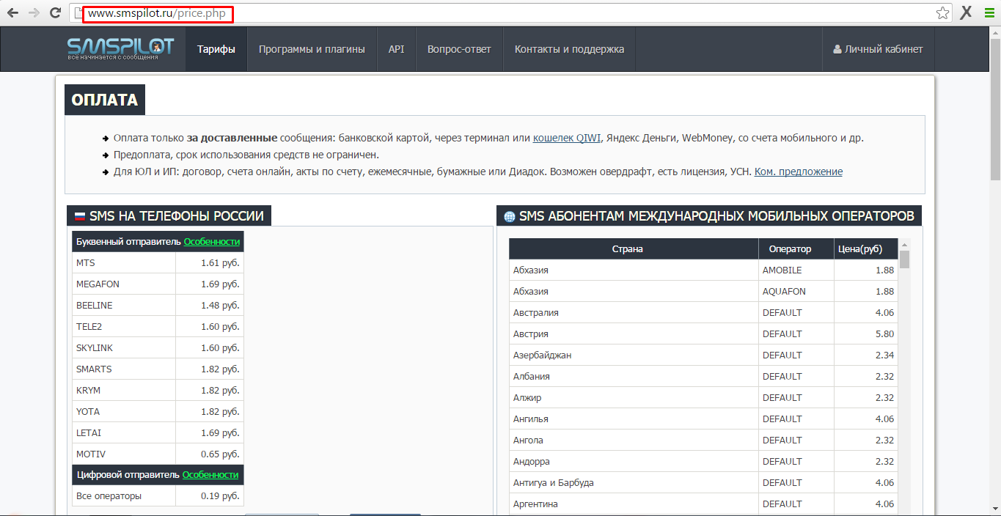Open Программы и плагины menu item
Screen dimensions: 1001x516
coord(312,49)
